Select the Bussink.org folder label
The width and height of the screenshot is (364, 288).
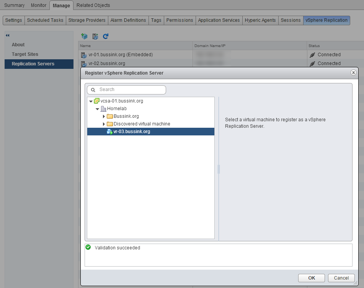(x=126, y=116)
